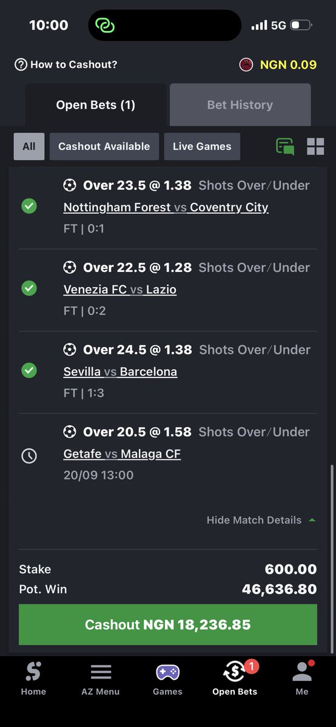Tap the coin icon next to NGN 0.09
The height and width of the screenshot is (727, 336).
coord(246,64)
